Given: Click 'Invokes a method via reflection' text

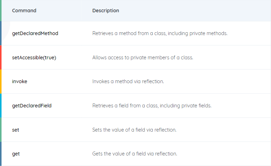Looking at the screenshot, I should pyautogui.click(x=128, y=81).
